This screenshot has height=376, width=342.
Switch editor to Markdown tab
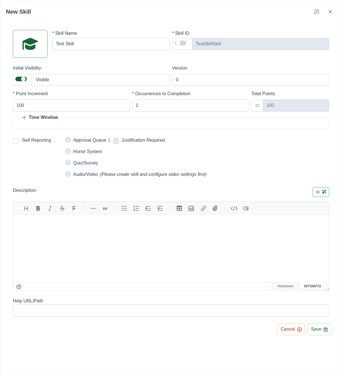285,286
